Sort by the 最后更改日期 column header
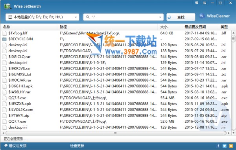Viewport: 236px width, 150px height. 195,27
